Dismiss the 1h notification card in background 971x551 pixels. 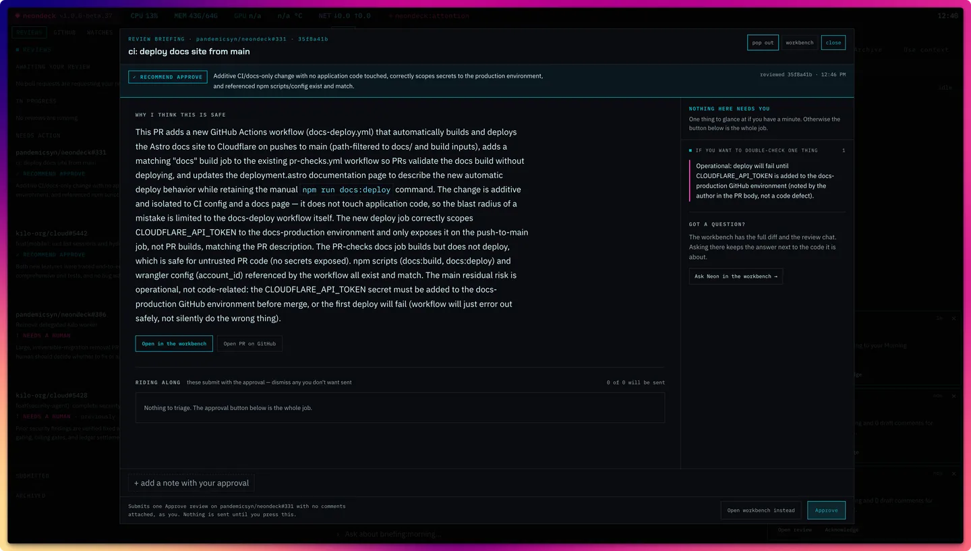954,318
